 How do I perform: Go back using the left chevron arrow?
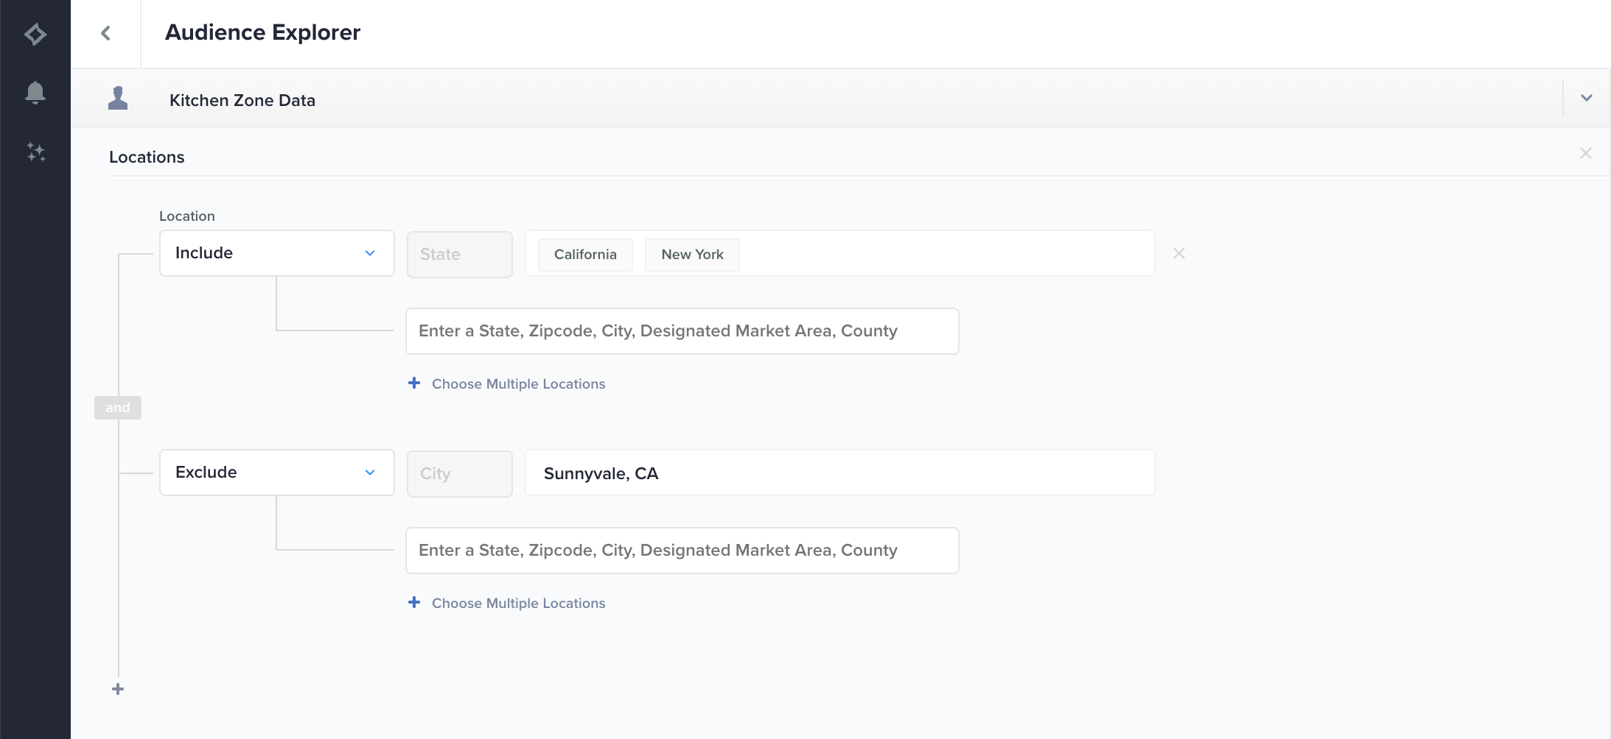click(106, 33)
